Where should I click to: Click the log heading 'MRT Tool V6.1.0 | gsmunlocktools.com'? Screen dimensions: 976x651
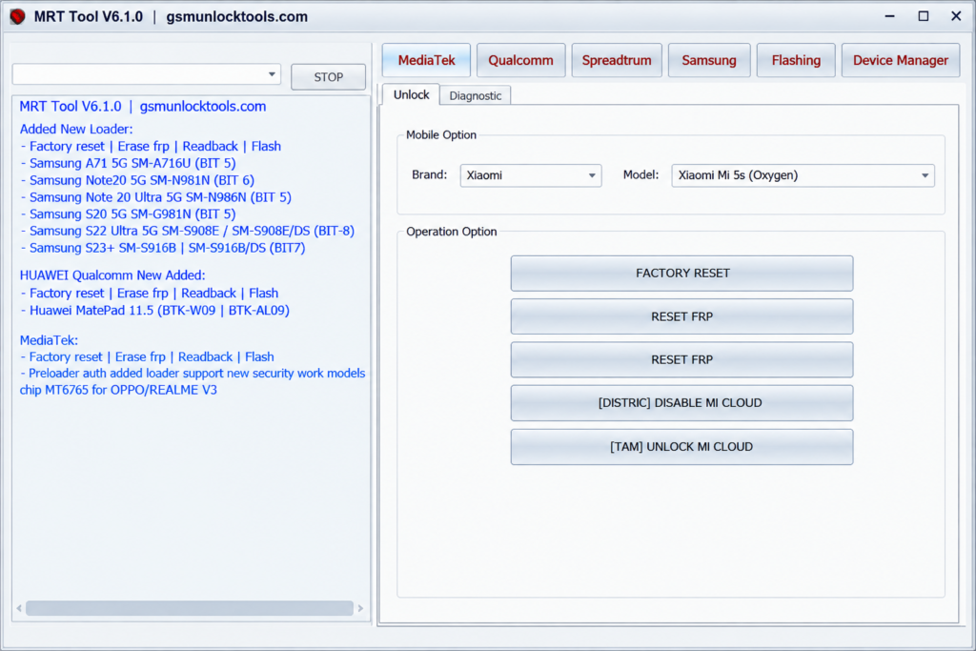coord(143,107)
